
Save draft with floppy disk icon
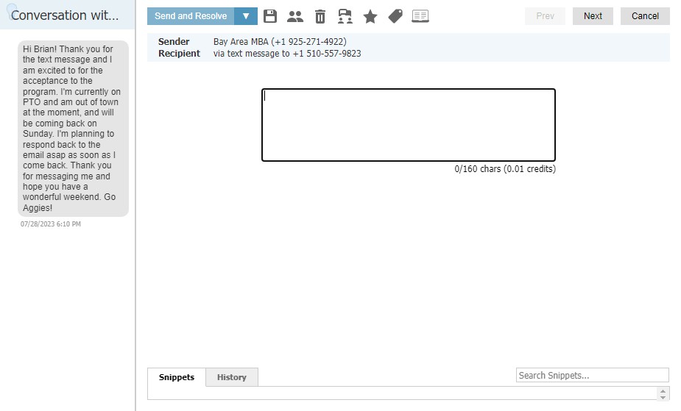pyautogui.click(x=270, y=16)
